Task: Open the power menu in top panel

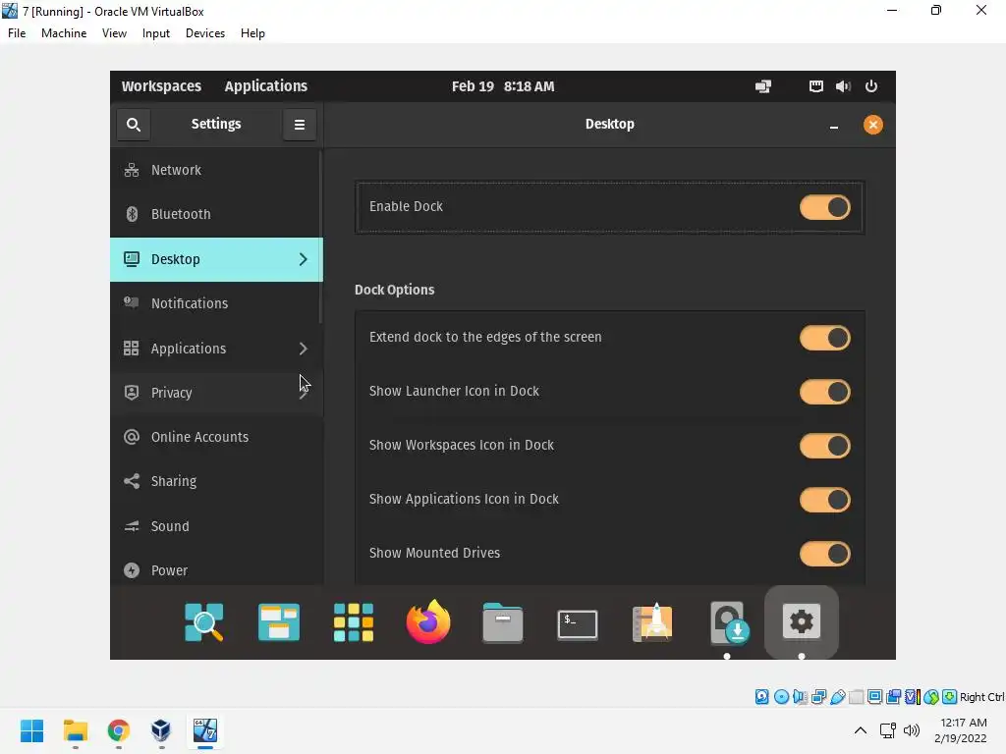Action: click(871, 86)
